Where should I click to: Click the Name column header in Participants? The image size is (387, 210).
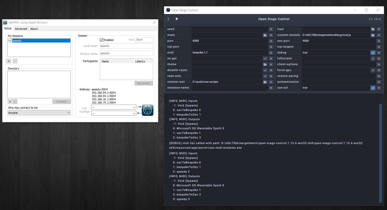click(117, 61)
